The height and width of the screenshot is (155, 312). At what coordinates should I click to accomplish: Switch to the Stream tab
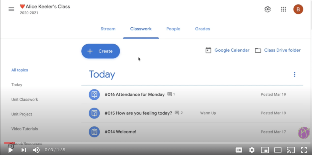click(x=108, y=29)
